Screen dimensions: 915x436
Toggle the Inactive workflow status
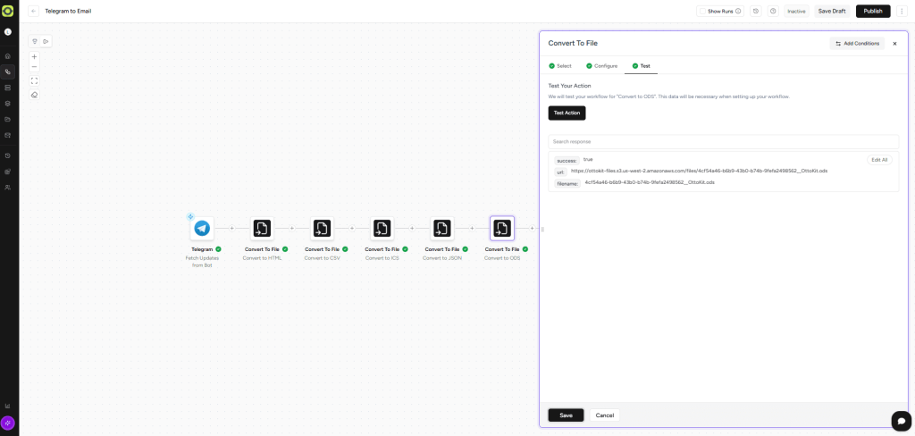pyautogui.click(x=795, y=12)
